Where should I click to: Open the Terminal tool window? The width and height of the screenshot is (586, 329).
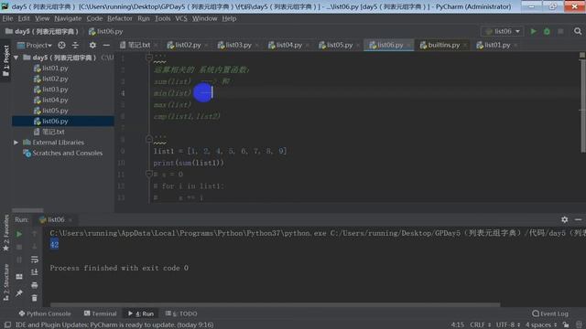point(100,313)
